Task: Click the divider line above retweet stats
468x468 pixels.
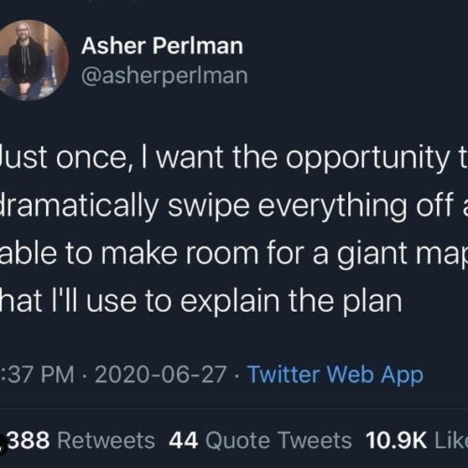Action: [x=234, y=407]
